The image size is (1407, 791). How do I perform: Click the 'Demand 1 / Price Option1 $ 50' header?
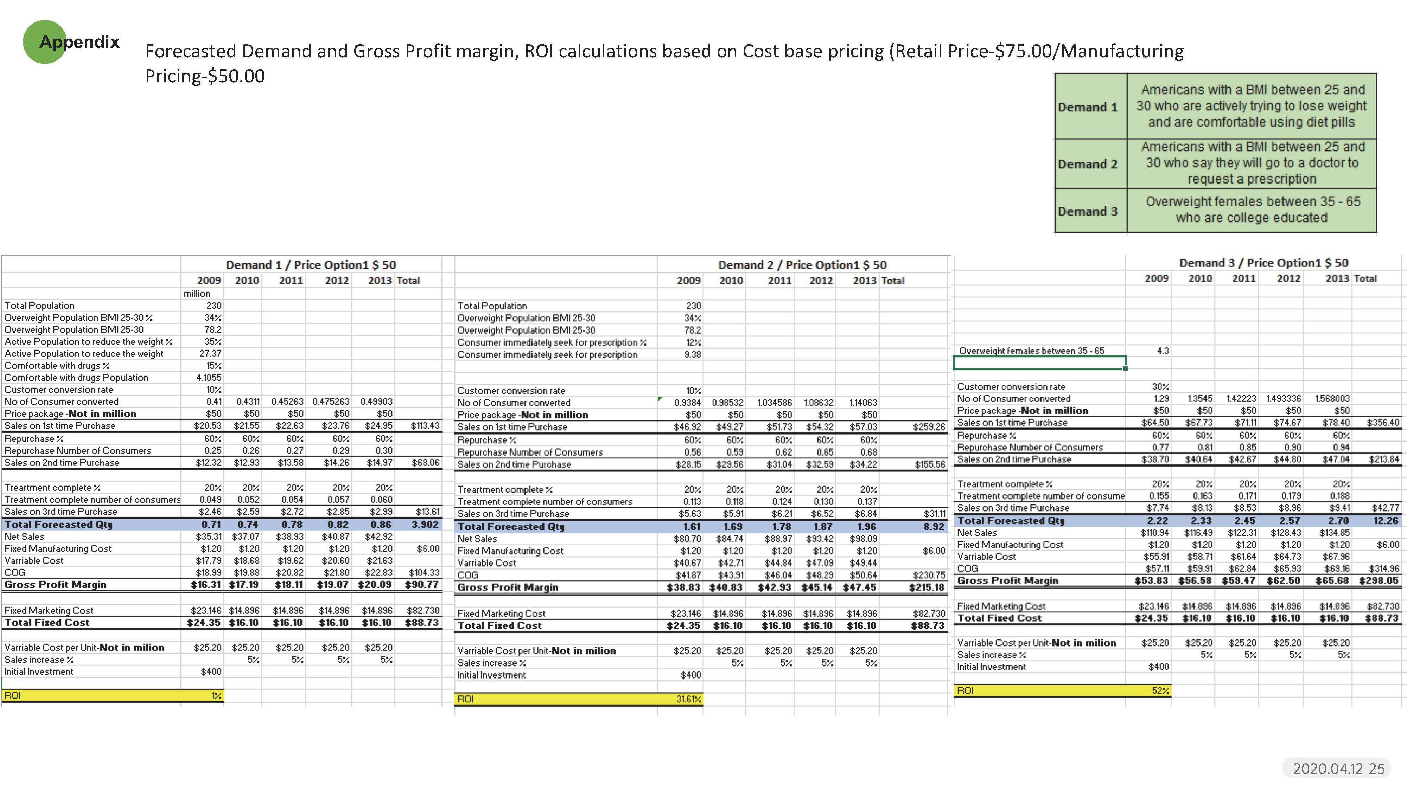311,265
